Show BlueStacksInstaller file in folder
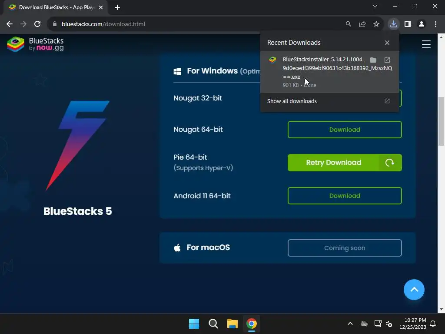 coord(373,60)
